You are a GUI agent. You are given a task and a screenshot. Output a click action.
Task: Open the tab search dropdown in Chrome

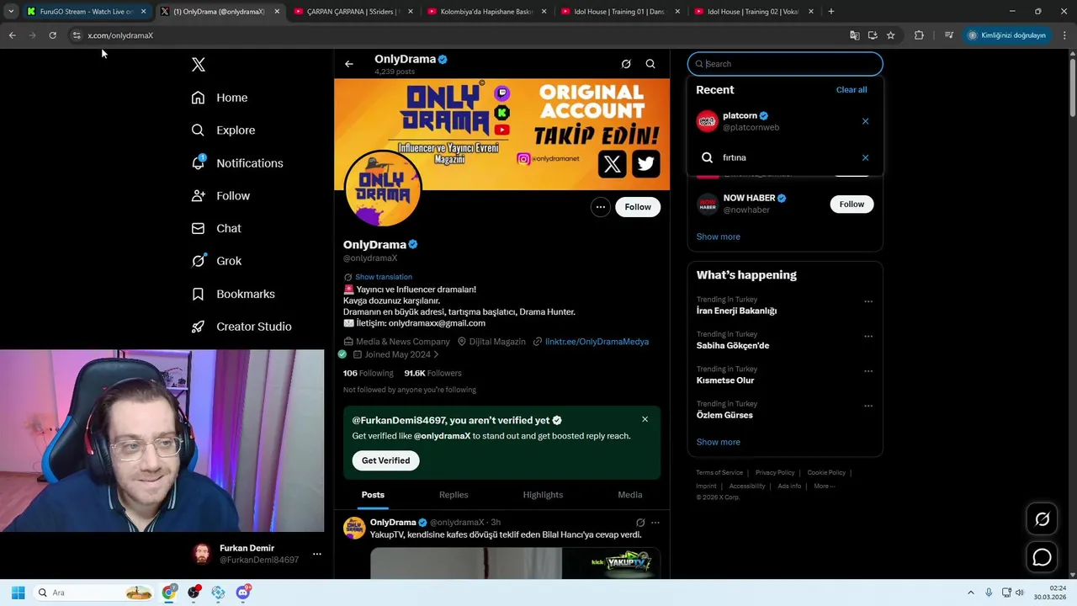click(x=10, y=12)
